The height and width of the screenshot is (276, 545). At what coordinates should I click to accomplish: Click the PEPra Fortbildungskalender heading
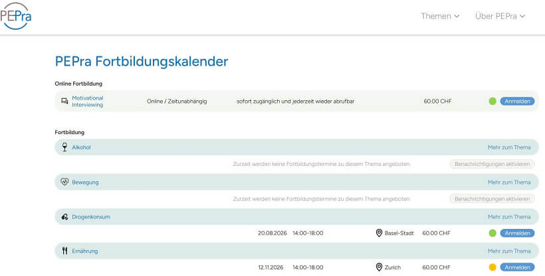[x=142, y=62]
